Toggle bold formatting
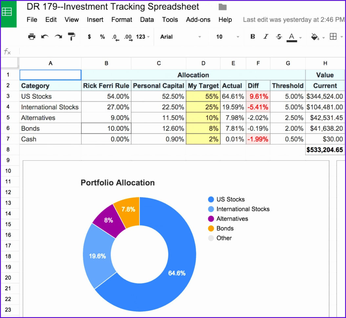 pos(252,37)
